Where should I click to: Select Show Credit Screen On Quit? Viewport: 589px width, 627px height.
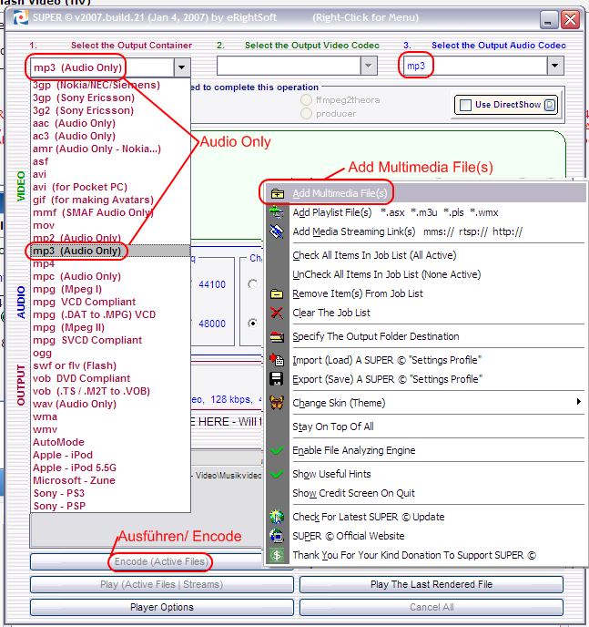pos(426,493)
